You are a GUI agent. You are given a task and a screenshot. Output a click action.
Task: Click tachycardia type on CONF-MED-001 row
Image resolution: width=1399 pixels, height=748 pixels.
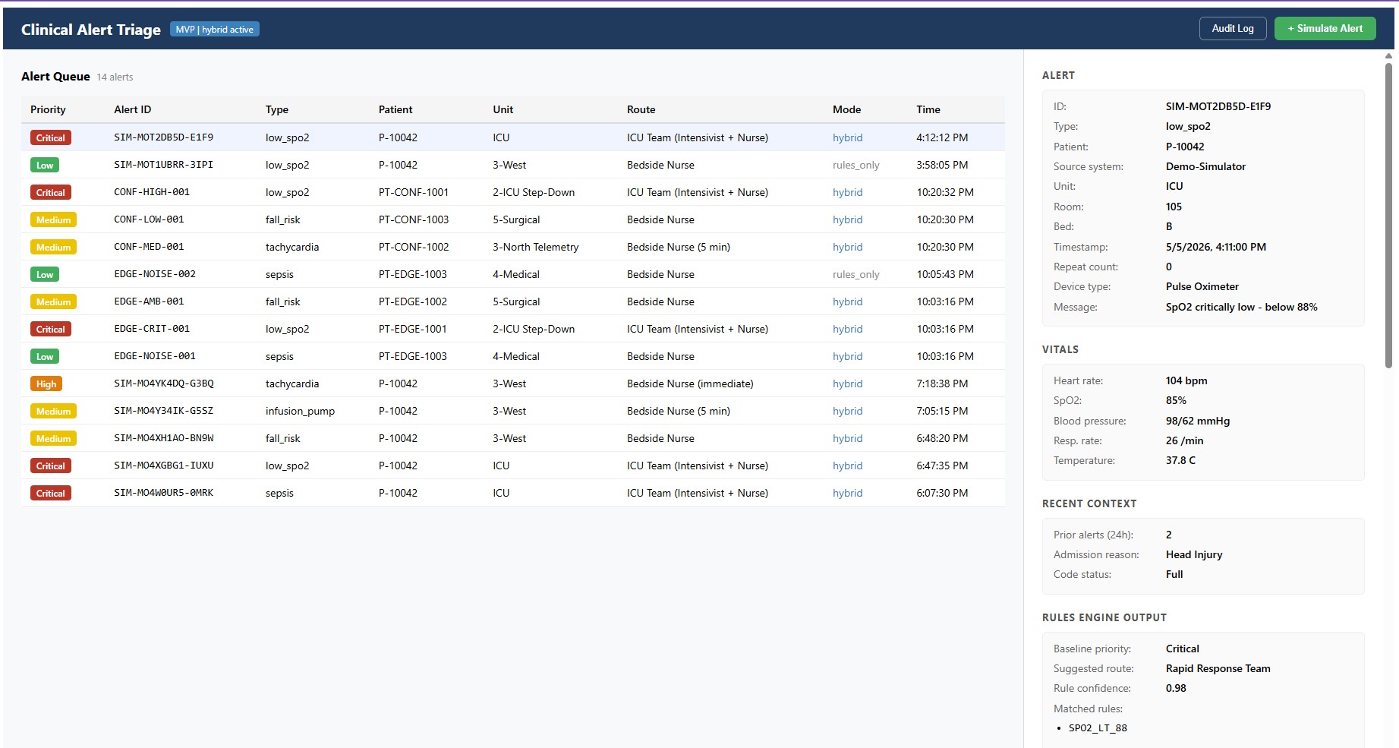[x=292, y=247]
